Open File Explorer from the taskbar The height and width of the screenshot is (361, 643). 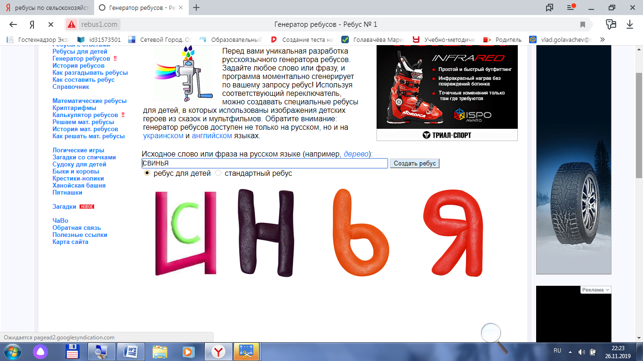pyautogui.click(x=160, y=352)
